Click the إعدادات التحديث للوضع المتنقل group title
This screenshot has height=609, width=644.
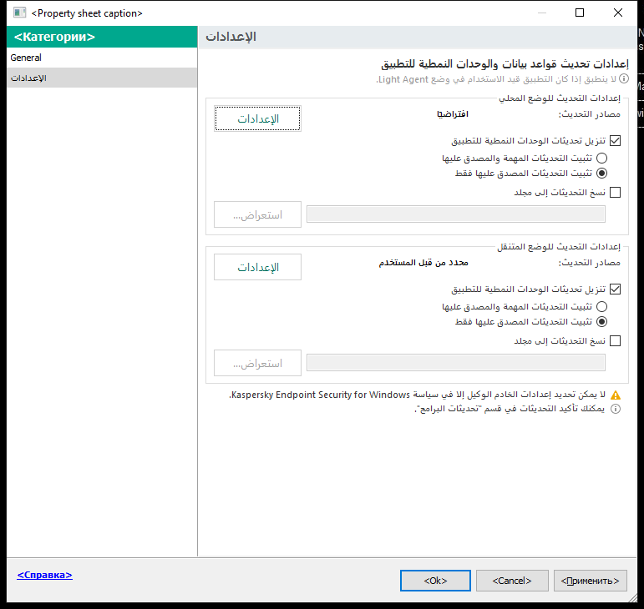559,247
